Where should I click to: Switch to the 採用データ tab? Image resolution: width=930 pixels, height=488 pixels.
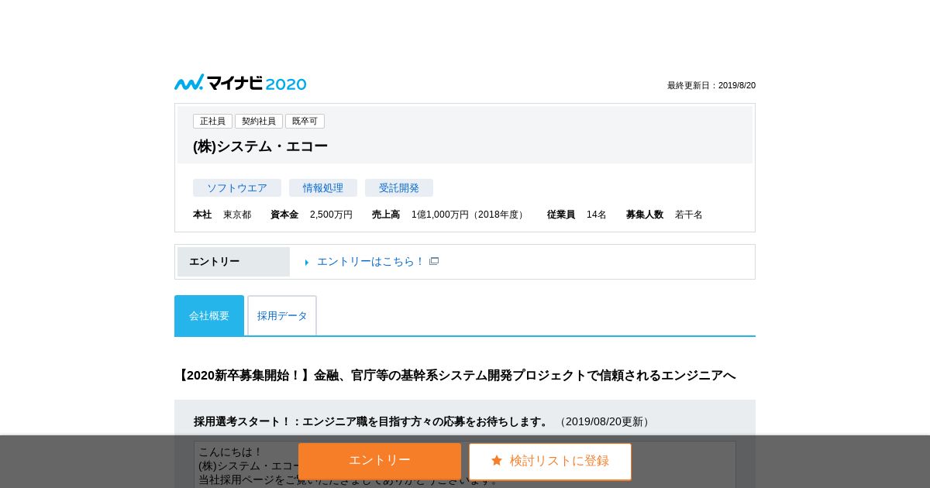point(282,315)
